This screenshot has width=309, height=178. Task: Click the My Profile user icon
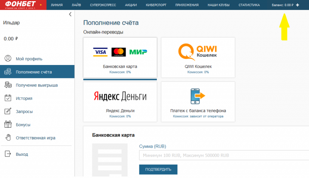pyautogui.click(x=8, y=58)
